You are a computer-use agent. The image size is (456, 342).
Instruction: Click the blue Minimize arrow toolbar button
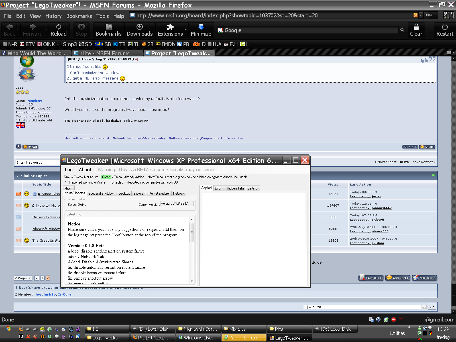pos(201,30)
